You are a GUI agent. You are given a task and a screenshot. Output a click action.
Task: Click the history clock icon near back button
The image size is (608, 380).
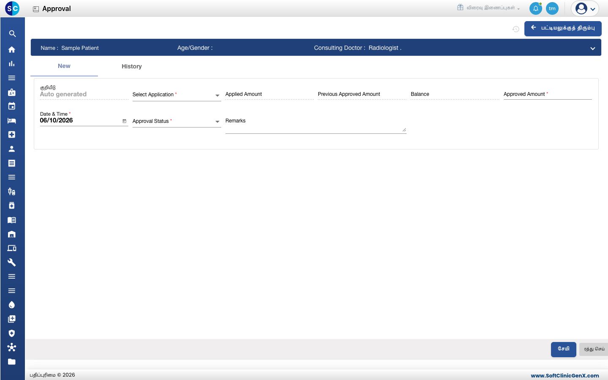pyautogui.click(x=516, y=29)
